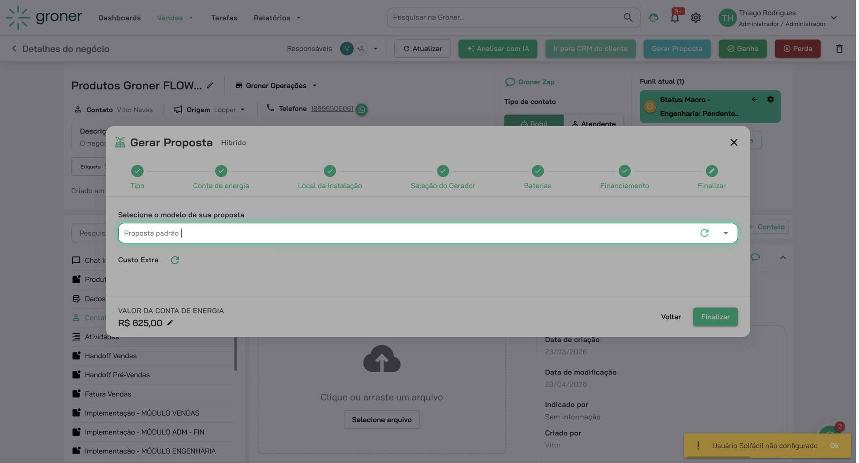Expand the Groner Operações dropdown

(315, 86)
